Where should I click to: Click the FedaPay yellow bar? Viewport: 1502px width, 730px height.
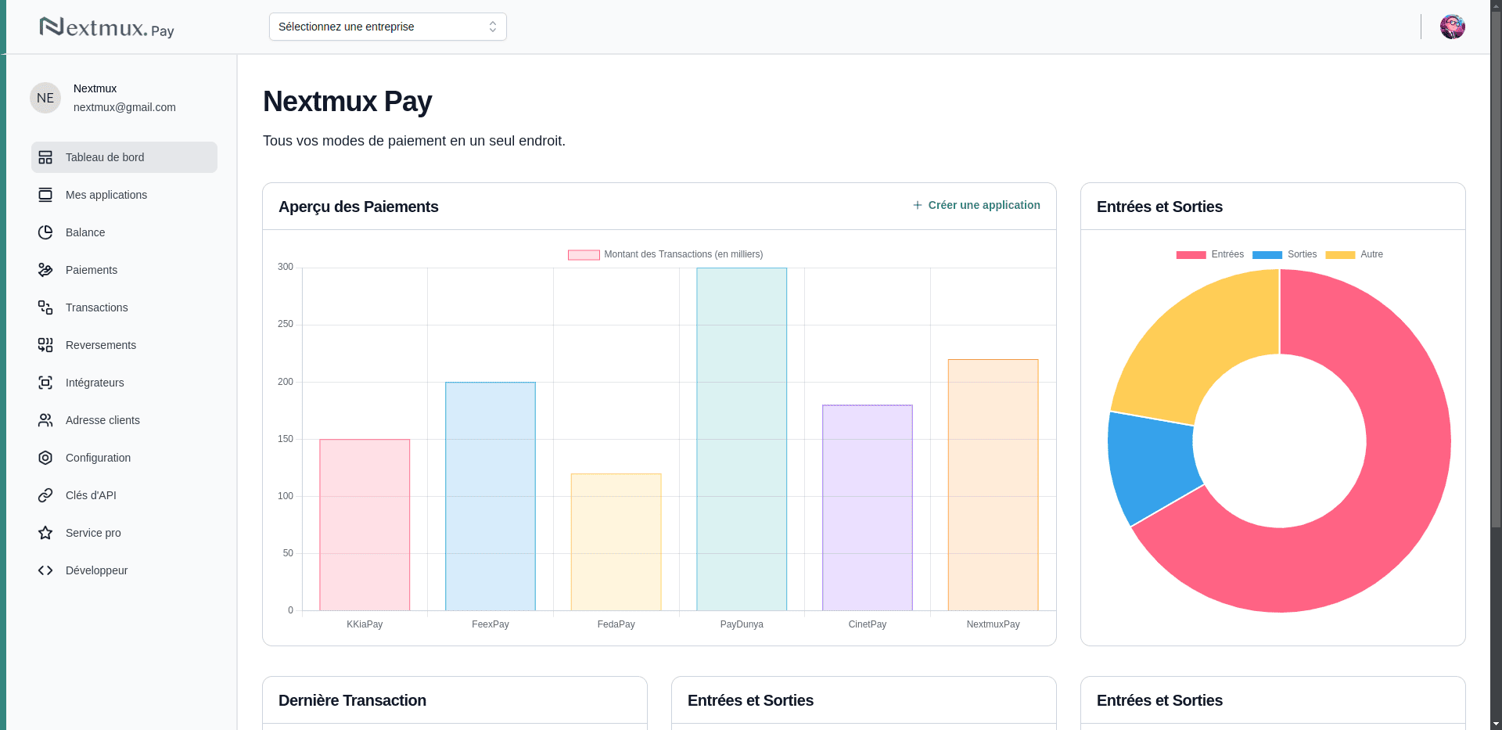pos(616,542)
